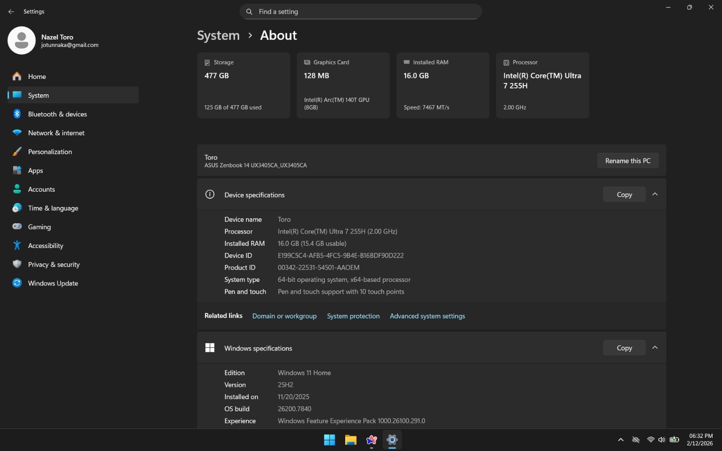
Task: Click the taskbar volume speaker icon
Action: [662, 440]
